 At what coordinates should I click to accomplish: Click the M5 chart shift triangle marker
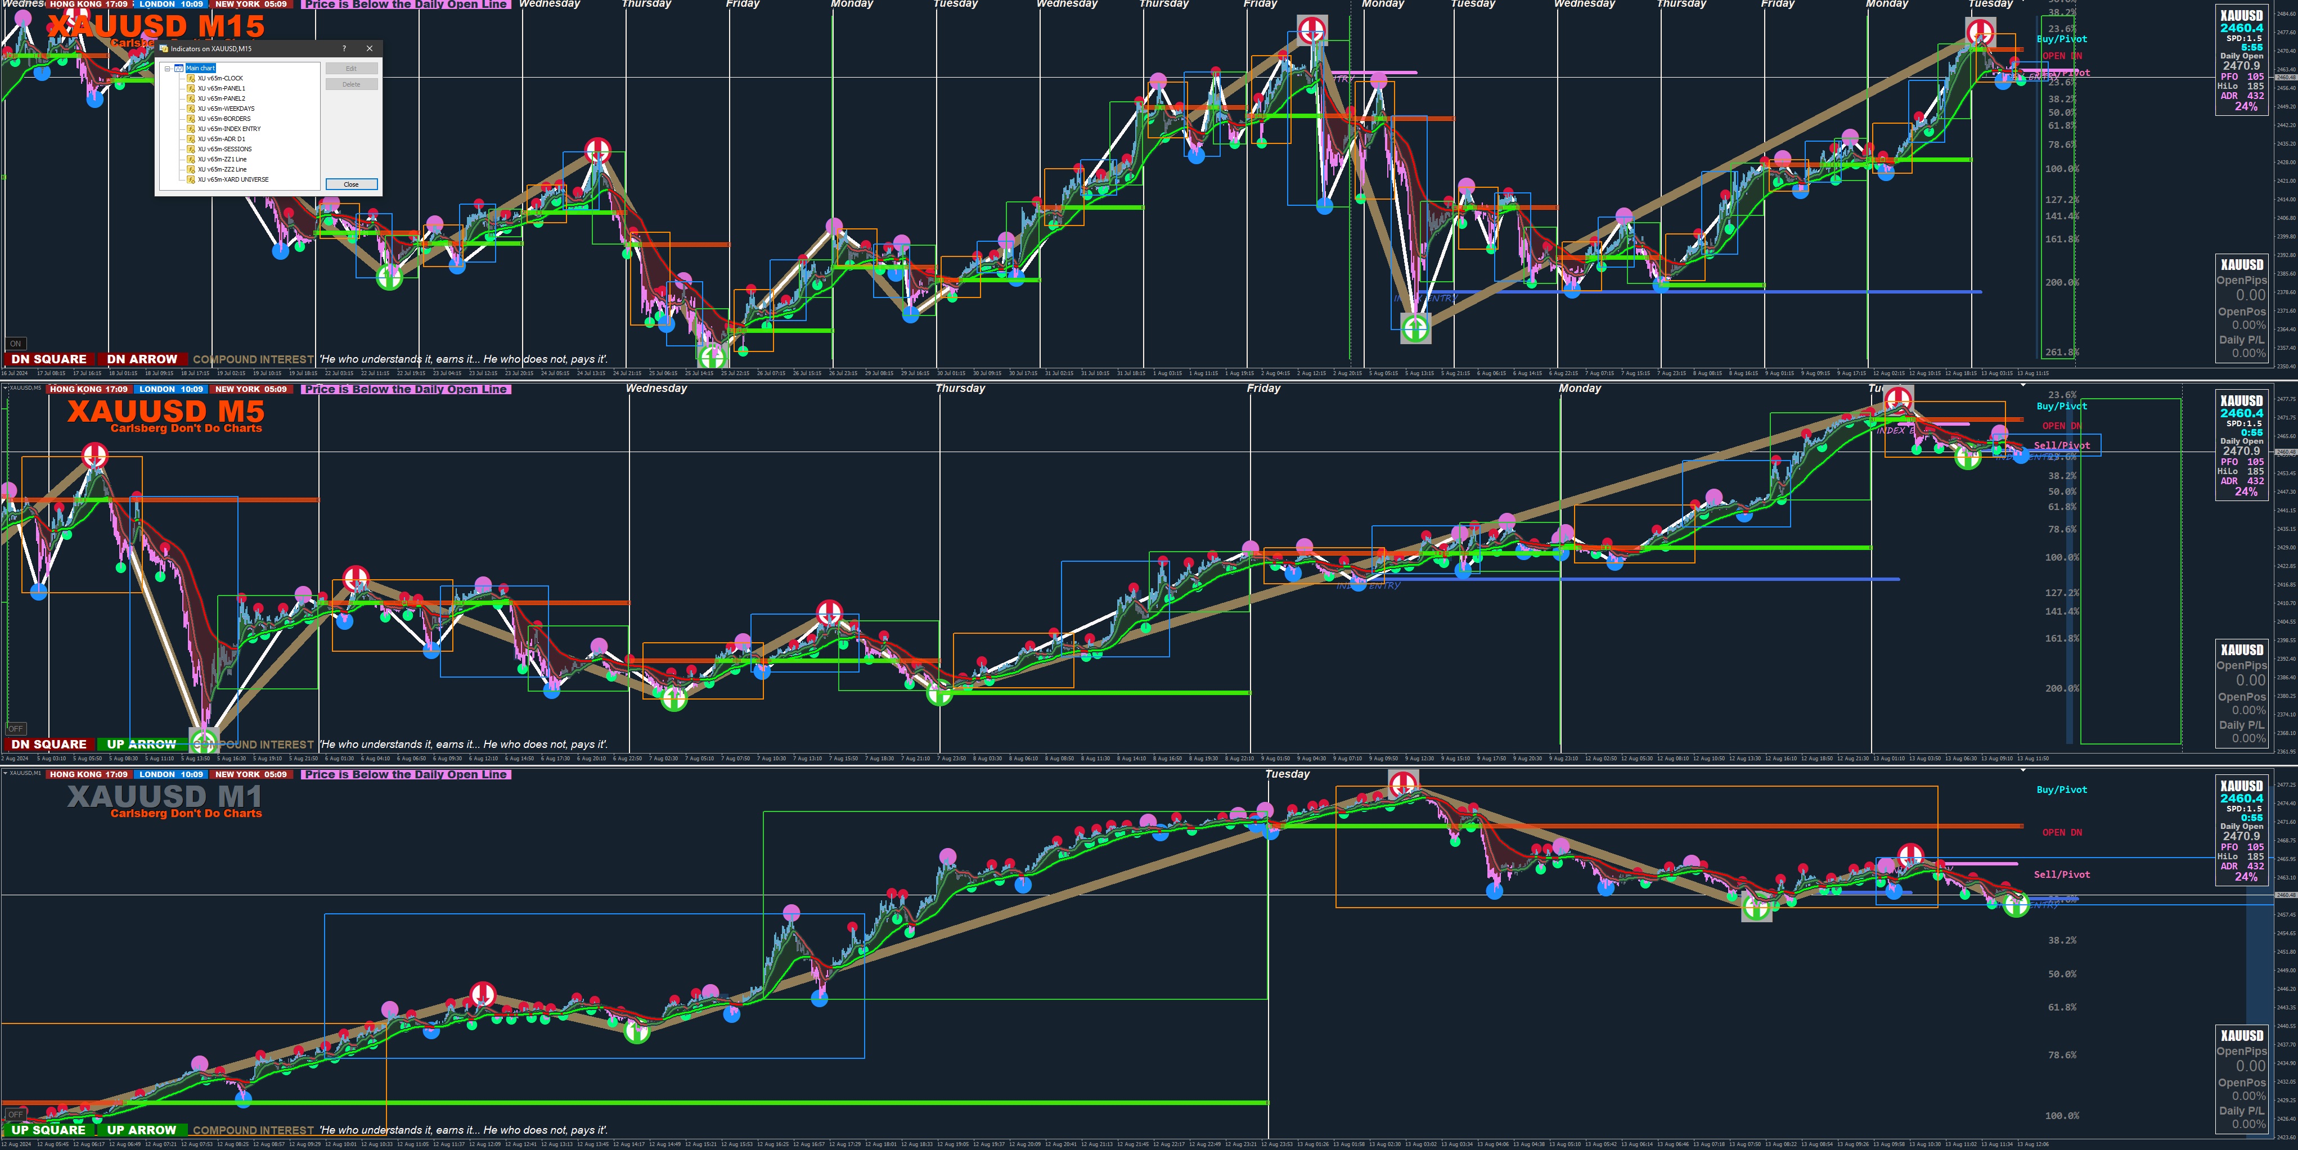pos(2023,385)
